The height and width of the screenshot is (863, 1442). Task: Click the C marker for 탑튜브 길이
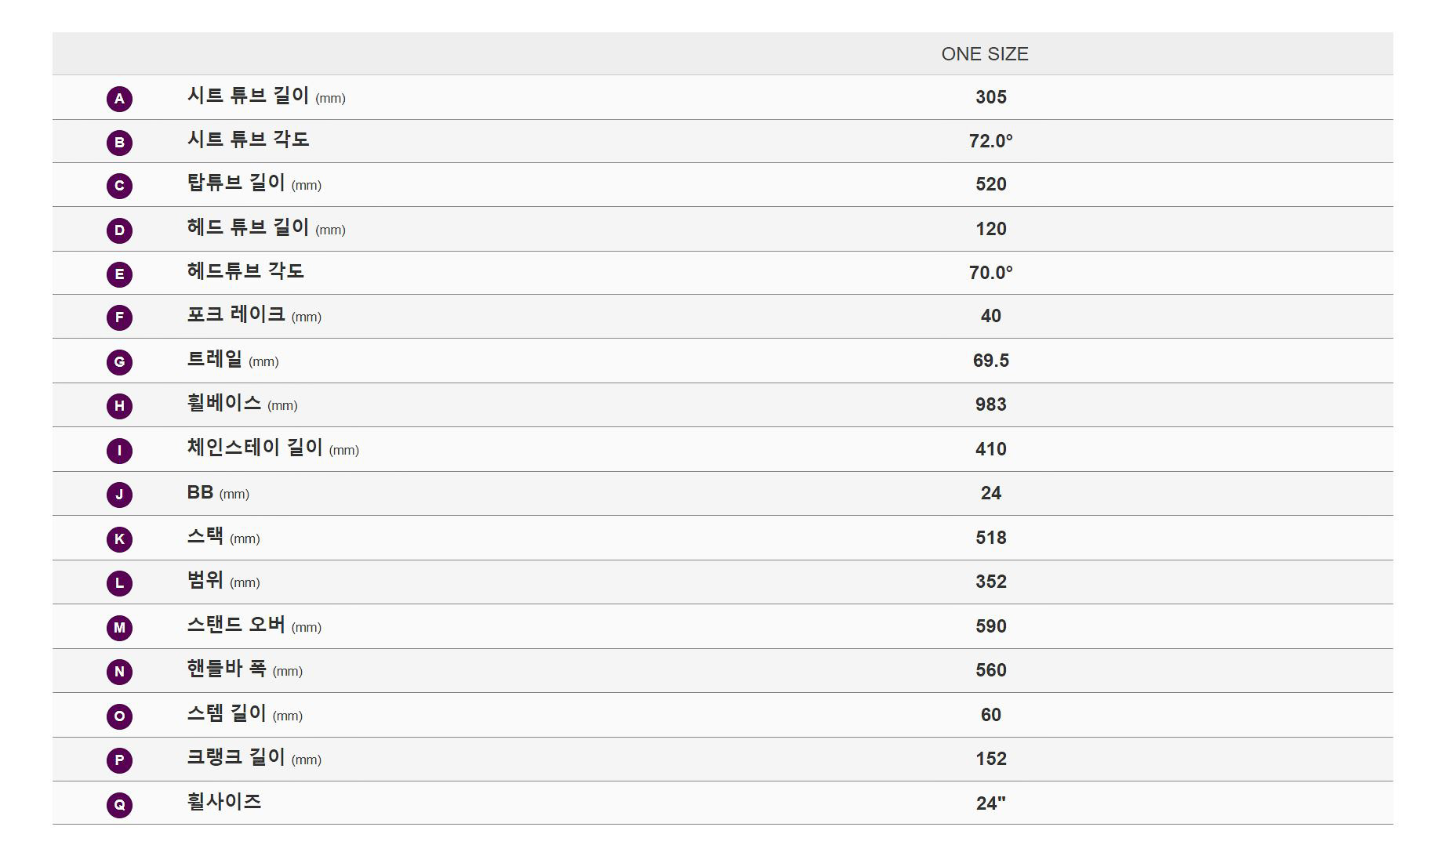119,186
